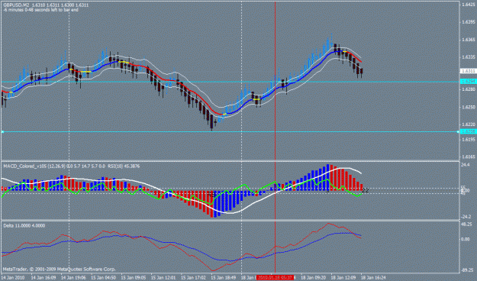The height and width of the screenshot is (281, 477).
Task: Click the '15 Jan 09:05' time axis label
Action: tap(134, 278)
